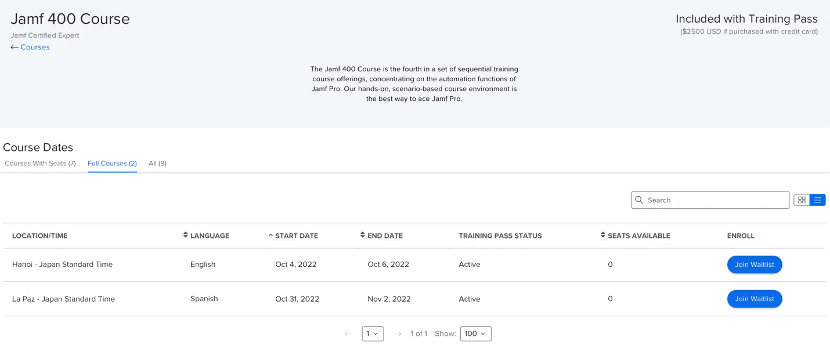Click the magnifier icon in the search box
Viewport: 830px width, 358px height.
click(x=639, y=200)
